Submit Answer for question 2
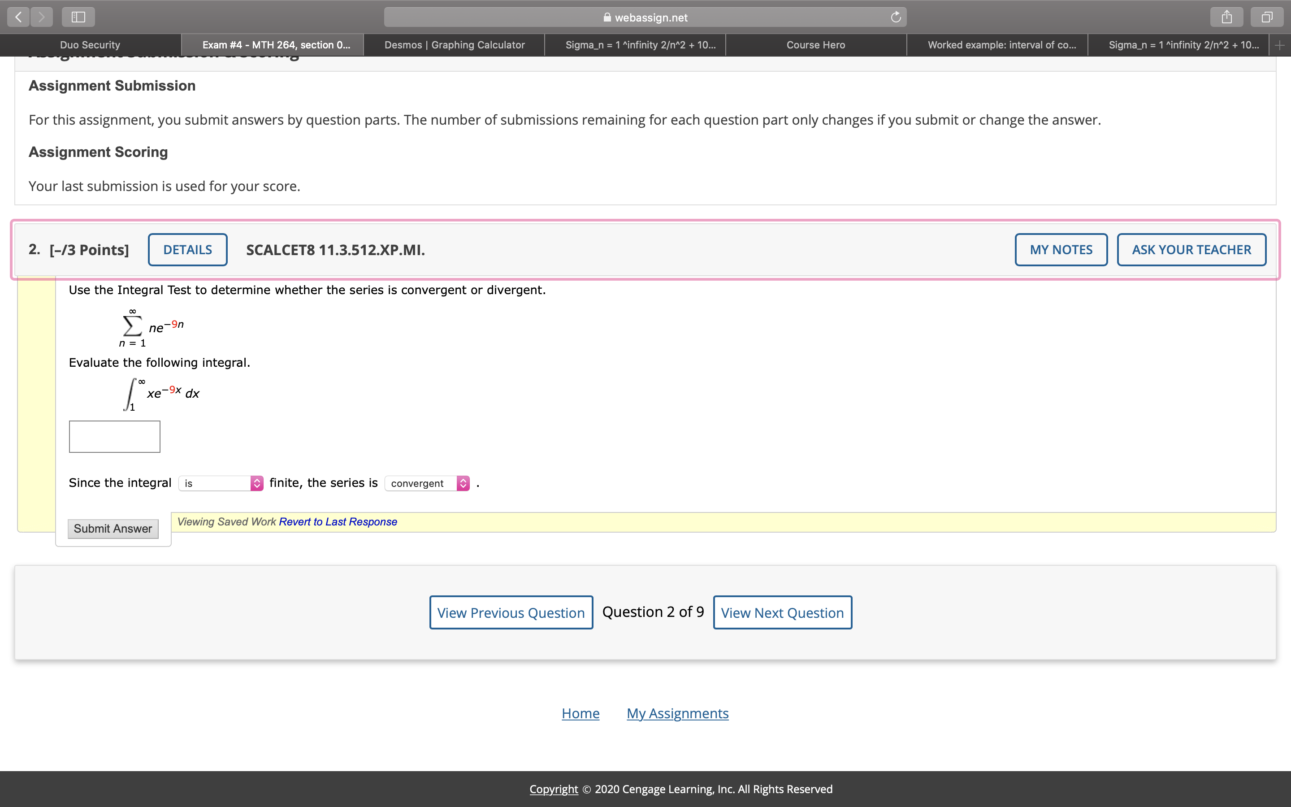The image size is (1291, 807). [113, 529]
